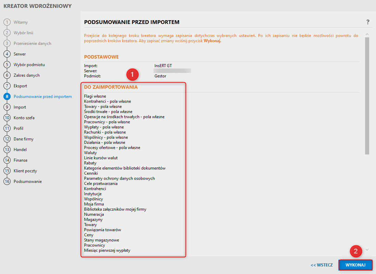Click the 'Cenniki' list entry
Screen dimensions: 376x274
tap(91, 173)
